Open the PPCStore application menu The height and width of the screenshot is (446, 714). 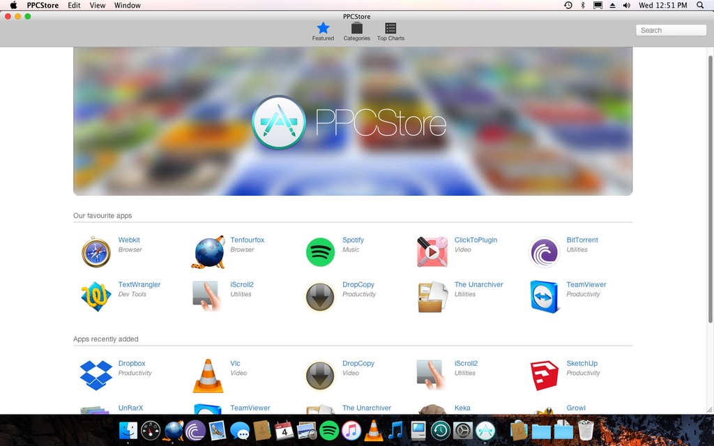coord(43,6)
